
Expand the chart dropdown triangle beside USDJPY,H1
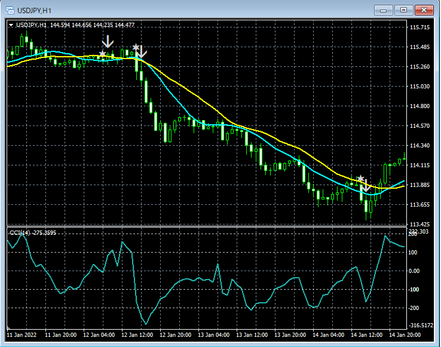[x=11, y=25]
